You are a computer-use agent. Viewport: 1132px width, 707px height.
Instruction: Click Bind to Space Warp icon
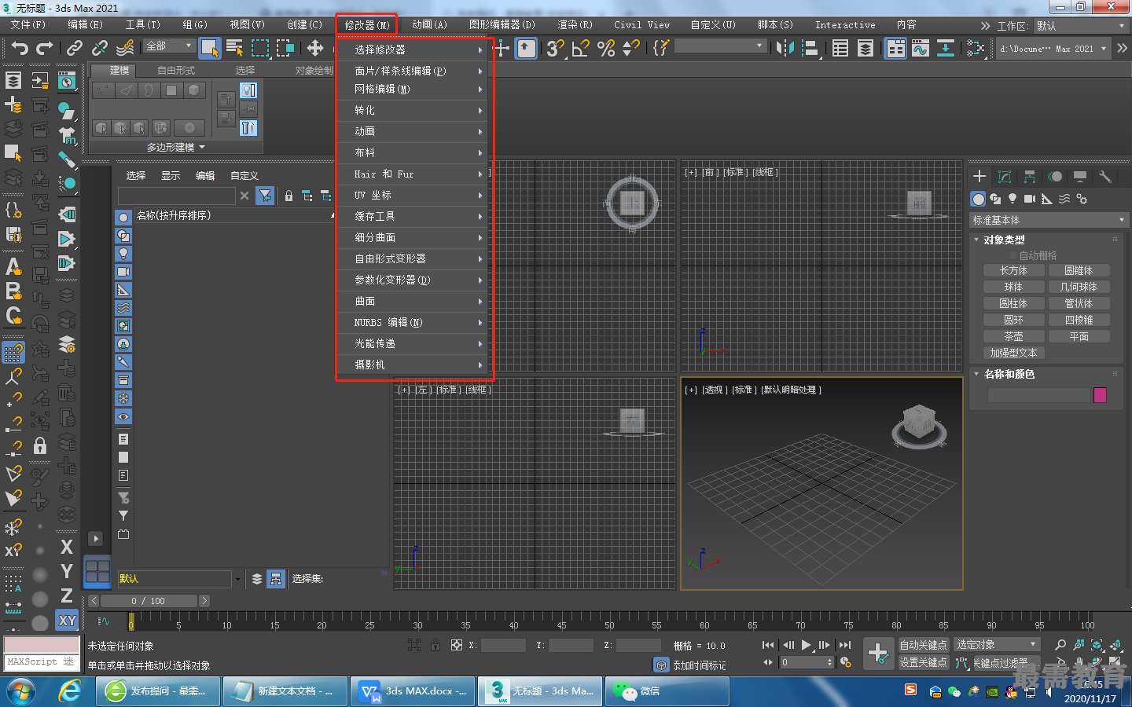point(125,49)
